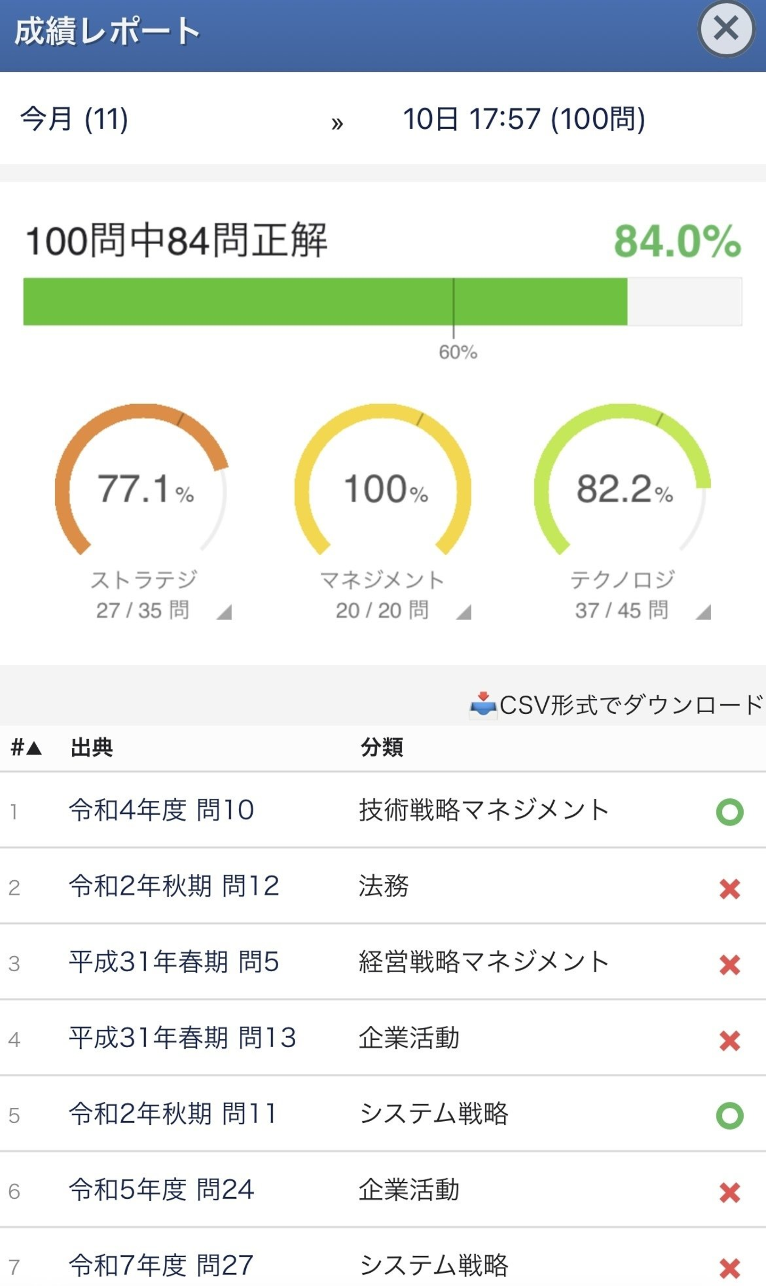Click the red X for 平成31年春期 問13

click(729, 1041)
